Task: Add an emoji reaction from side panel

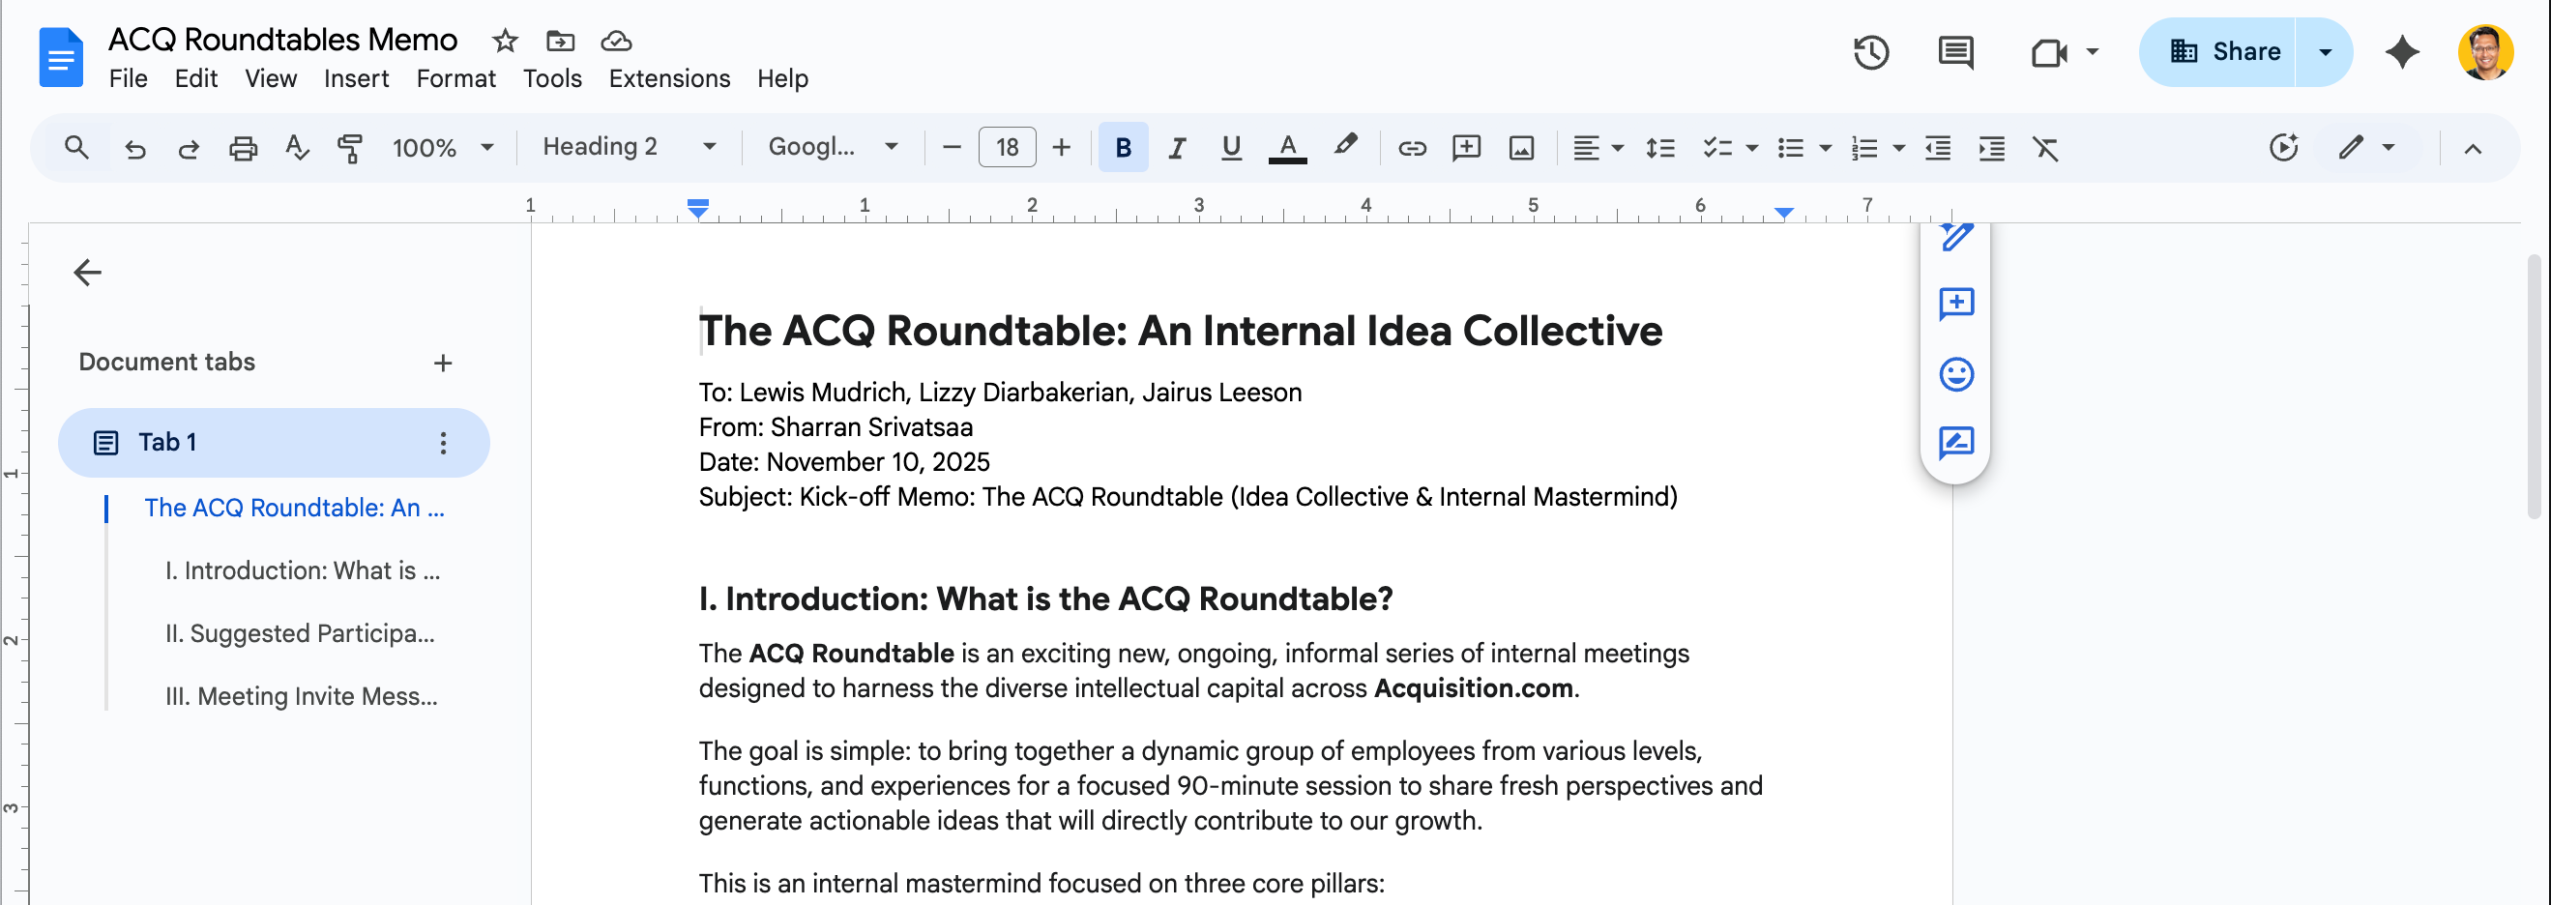Action: pos(1956,374)
